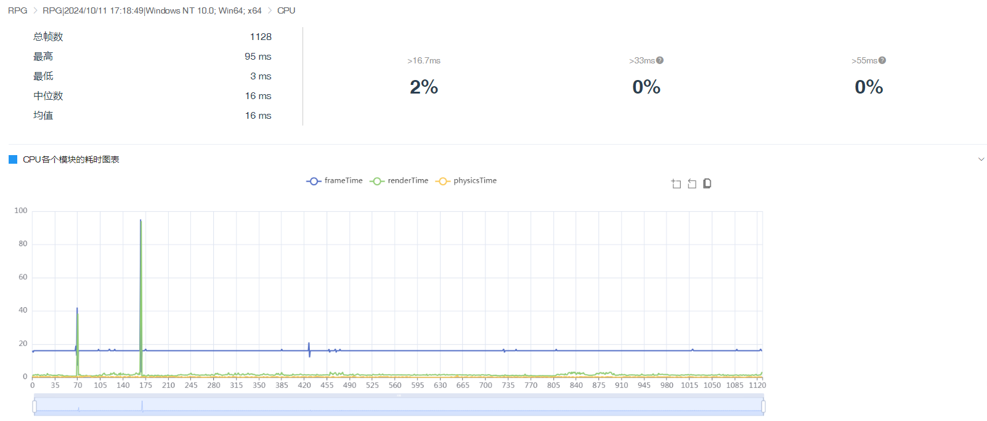The image size is (987, 421).
Task: Select CPU breadcrumb item
Action: coord(286,10)
